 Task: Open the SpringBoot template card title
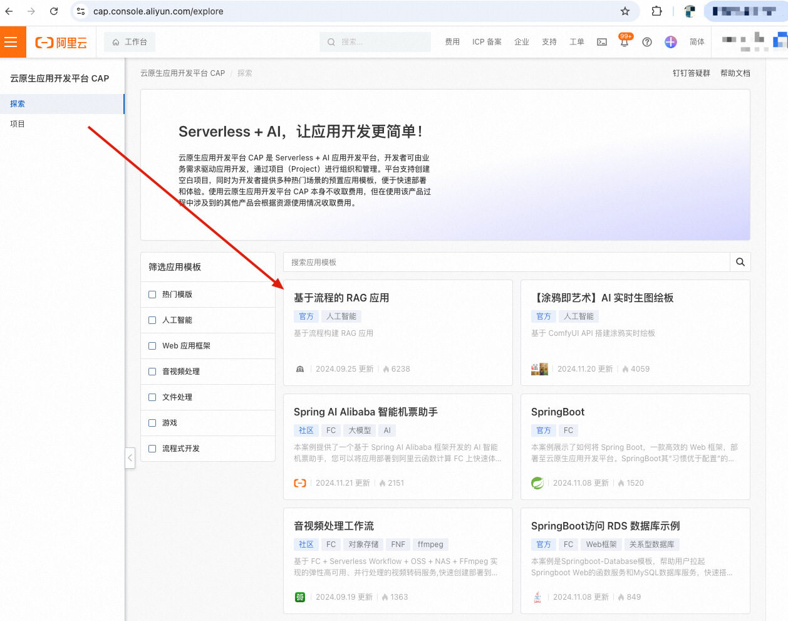tap(557, 412)
